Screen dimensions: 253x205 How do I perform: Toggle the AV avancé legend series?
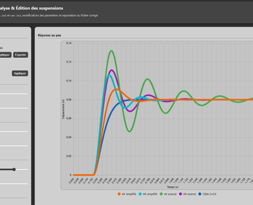click(168, 194)
